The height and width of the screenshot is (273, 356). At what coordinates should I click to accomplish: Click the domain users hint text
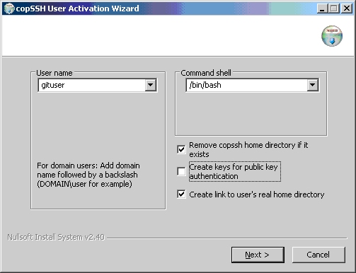[x=88, y=175]
